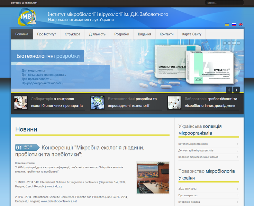
Task: Select third slideshow indicator dot
Action: coord(234,43)
